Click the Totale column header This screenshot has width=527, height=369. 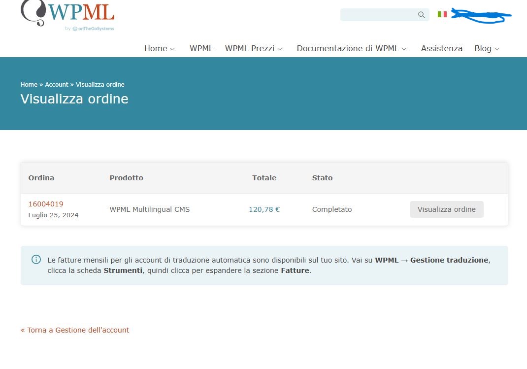[x=264, y=178]
